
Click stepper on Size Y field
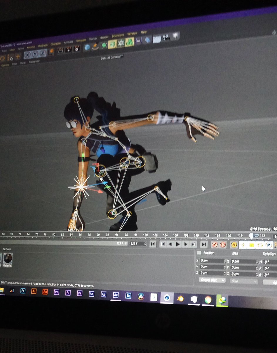pos(257,268)
